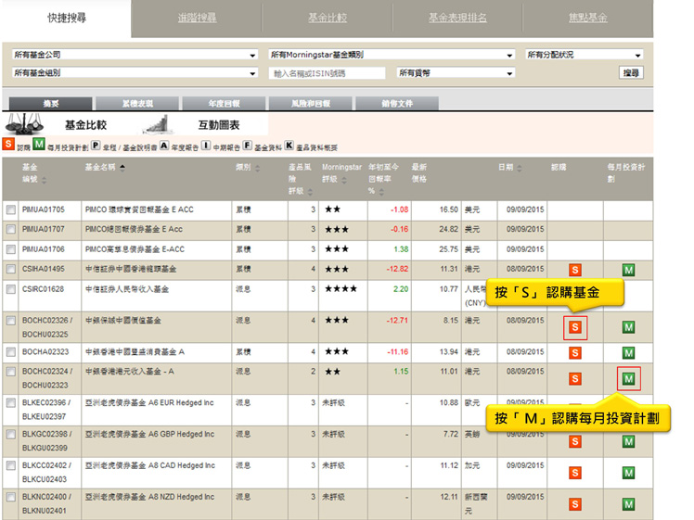Select the 摘要 summary tab
Viewport: 694px width, 520px height.
pyautogui.click(x=50, y=104)
